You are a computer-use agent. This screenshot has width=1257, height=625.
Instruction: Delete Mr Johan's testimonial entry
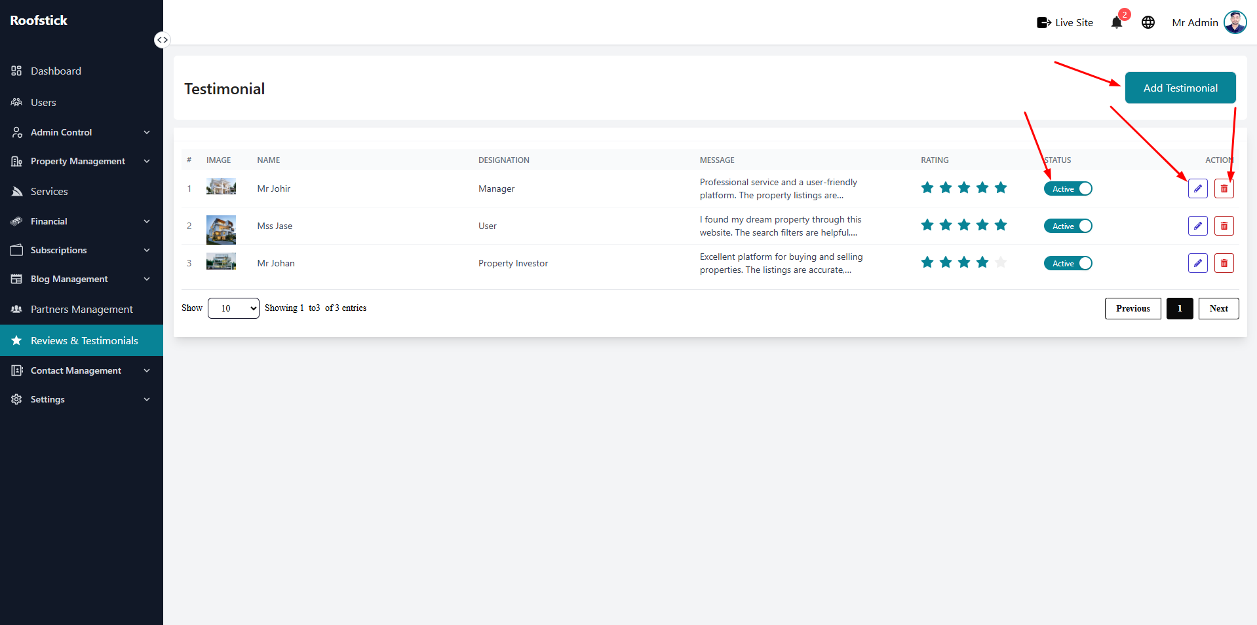[x=1224, y=263]
